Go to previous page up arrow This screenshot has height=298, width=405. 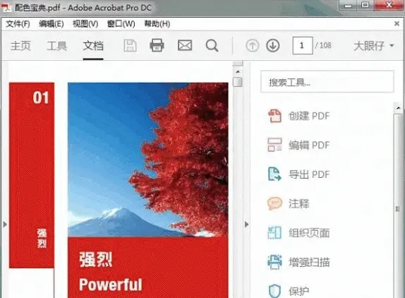point(252,46)
